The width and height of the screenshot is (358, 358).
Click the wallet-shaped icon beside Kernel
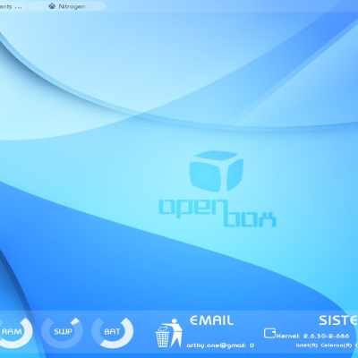click(x=269, y=333)
